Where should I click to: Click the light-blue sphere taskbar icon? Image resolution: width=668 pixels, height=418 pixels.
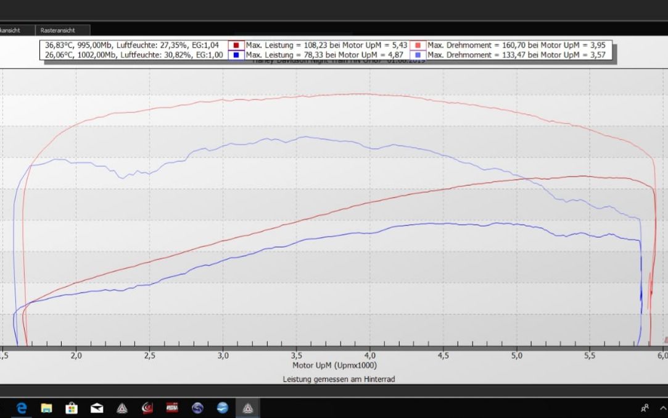tap(223, 408)
